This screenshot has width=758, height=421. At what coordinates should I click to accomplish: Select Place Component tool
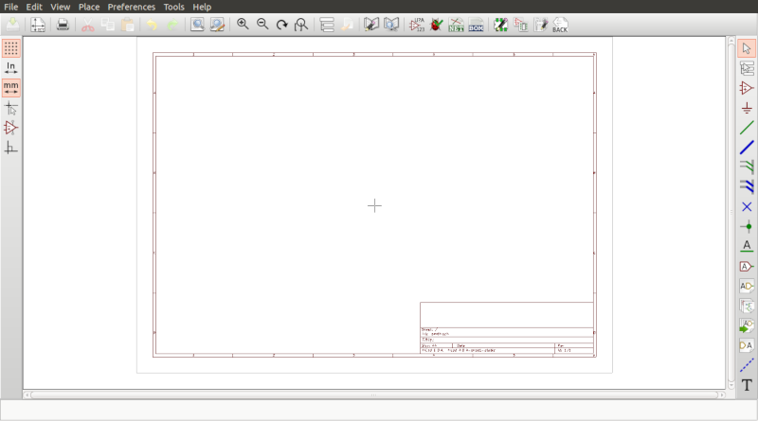[x=747, y=88]
